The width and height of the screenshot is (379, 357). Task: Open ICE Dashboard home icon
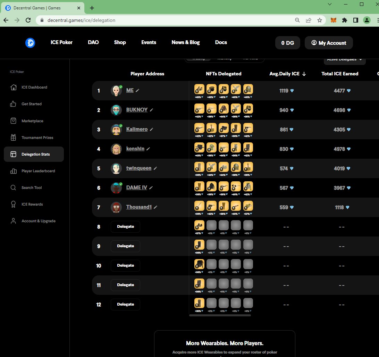(x=14, y=87)
